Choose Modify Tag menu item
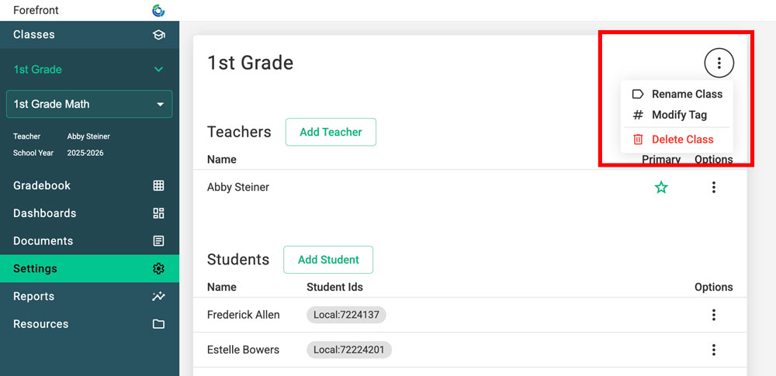 (678, 115)
